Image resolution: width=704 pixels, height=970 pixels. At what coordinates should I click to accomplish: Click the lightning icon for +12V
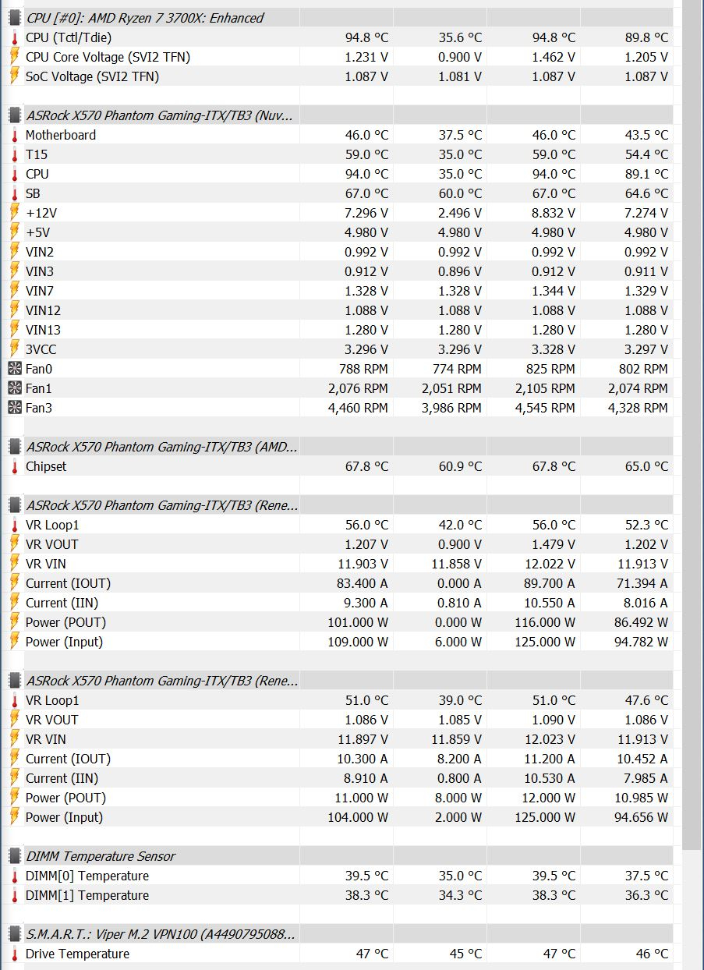coord(14,212)
